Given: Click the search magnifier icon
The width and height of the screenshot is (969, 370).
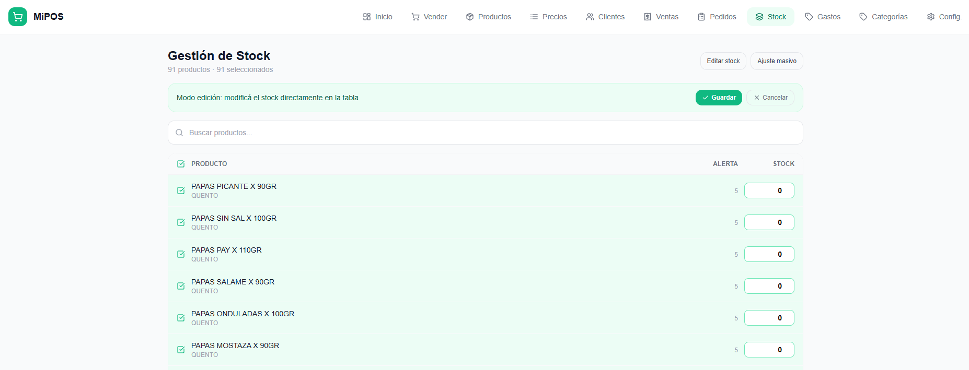Looking at the screenshot, I should point(179,133).
